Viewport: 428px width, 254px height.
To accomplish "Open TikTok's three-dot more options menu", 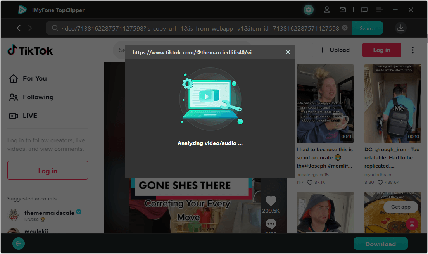I will pos(413,50).
